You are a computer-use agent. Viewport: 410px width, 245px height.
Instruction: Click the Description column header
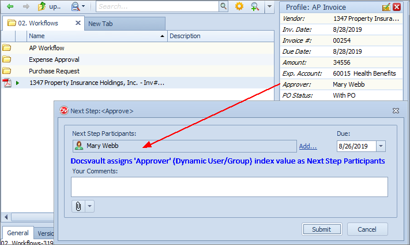(x=221, y=36)
